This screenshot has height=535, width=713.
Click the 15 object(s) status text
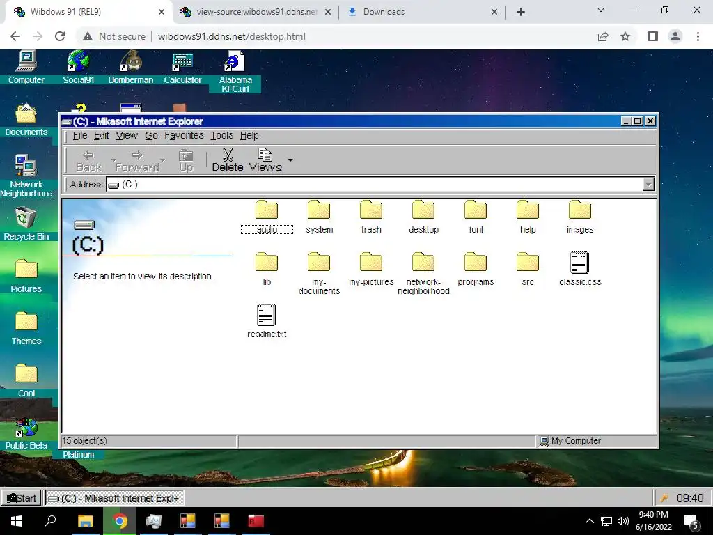point(84,441)
